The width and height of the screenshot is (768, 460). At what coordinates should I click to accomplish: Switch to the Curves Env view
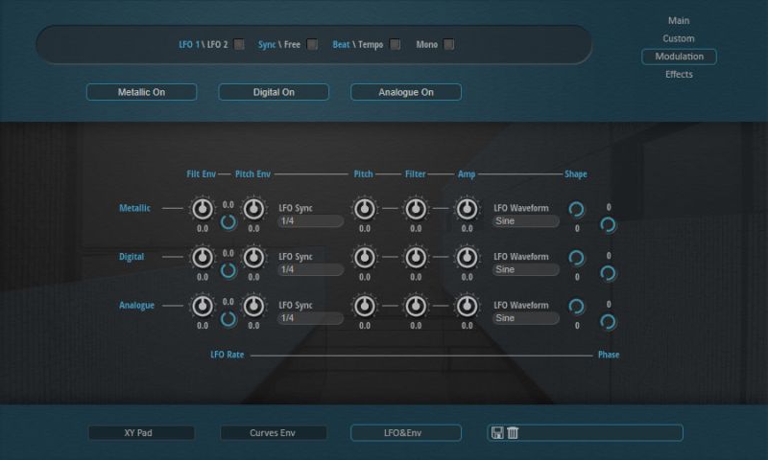pos(274,432)
